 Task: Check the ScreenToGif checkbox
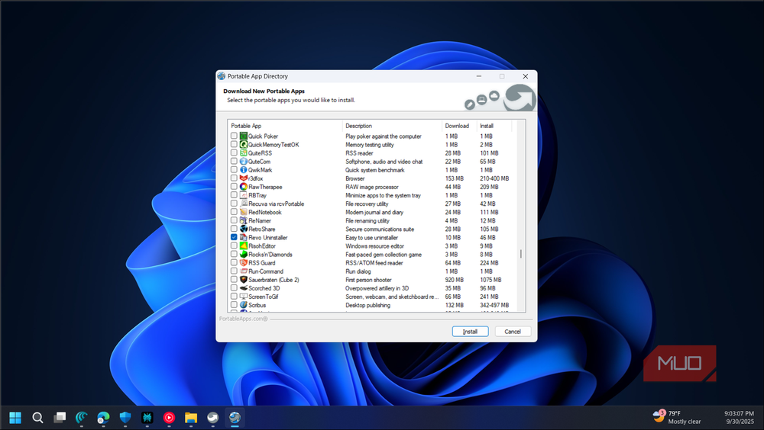click(x=234, y=297)
